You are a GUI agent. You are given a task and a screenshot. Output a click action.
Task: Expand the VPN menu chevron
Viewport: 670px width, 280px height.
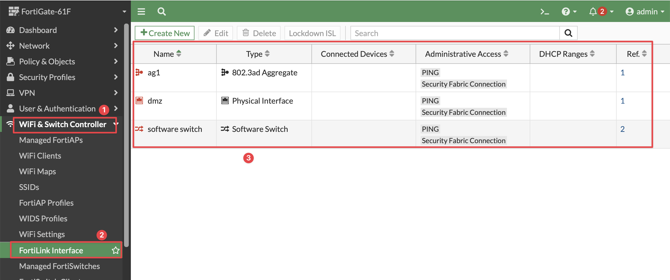point(116,93)
